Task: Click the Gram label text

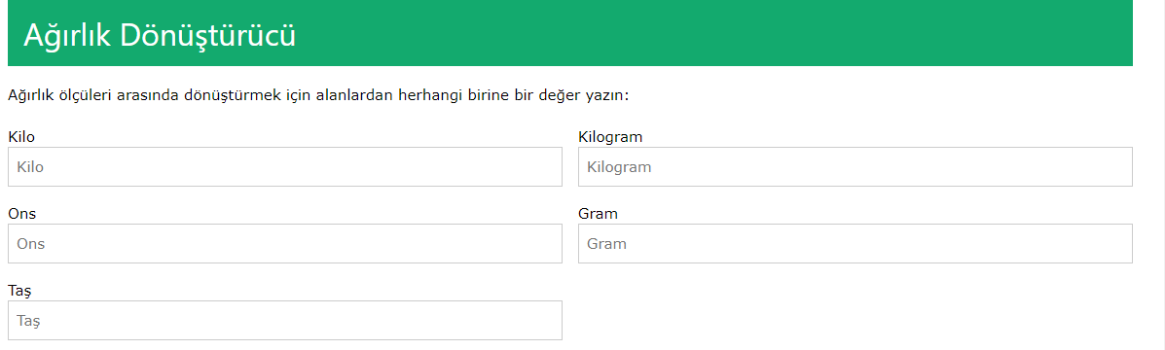Action: (x=599, y=214)
